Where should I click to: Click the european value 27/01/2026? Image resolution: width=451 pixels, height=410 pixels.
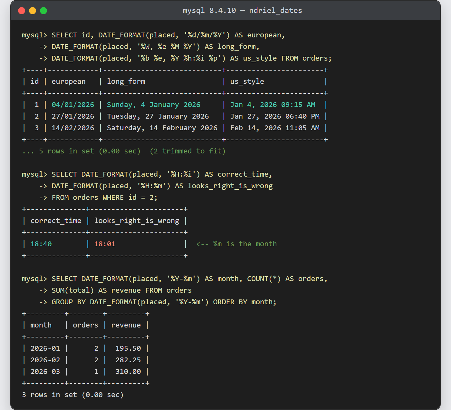click(73, 116)
